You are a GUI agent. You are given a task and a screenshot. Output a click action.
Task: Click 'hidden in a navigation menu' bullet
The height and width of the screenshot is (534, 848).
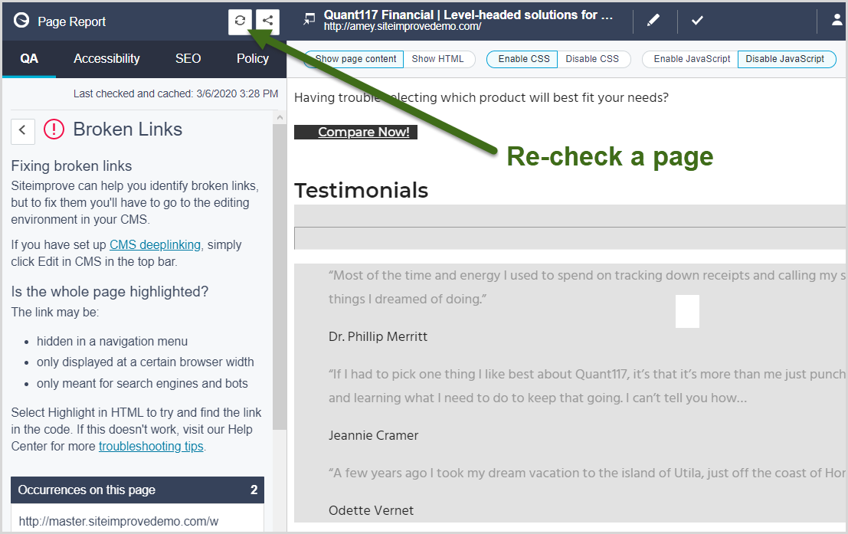point(112,342)
